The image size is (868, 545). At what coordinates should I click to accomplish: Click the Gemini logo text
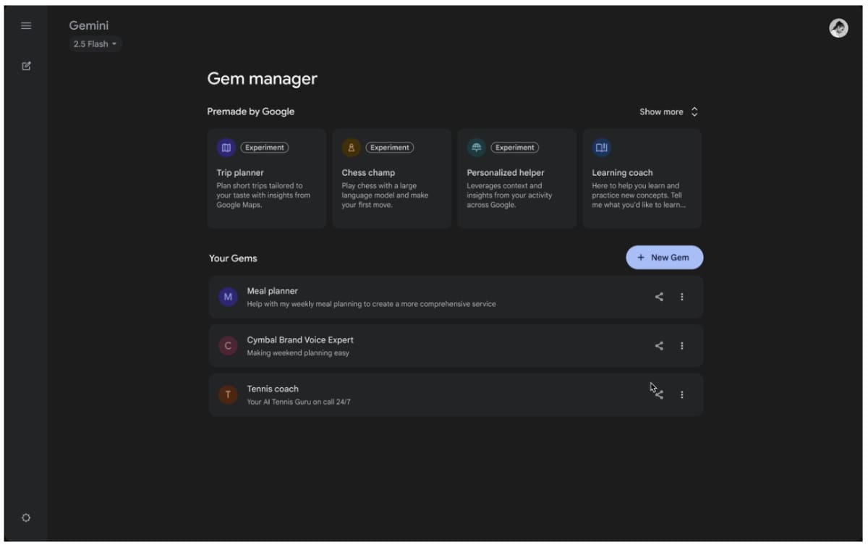click(x=89, y=26)
